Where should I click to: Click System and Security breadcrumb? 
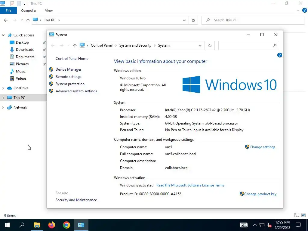click(x=135, y=45)
